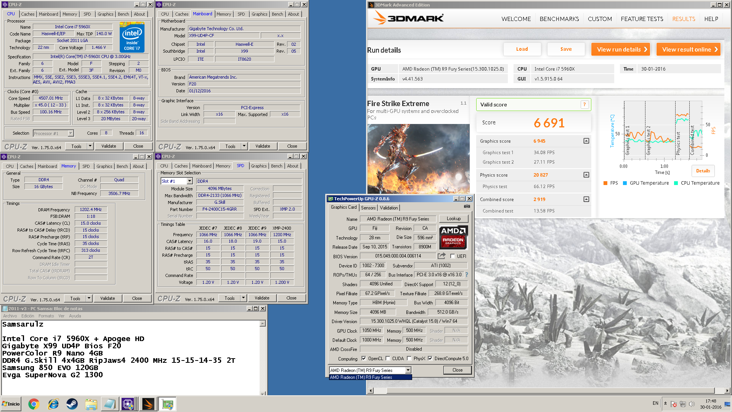Screen dimensions: 732x412
Task: Open the GPU selection dropdown in GPU-Z
Action: click(x=408, y=370)
